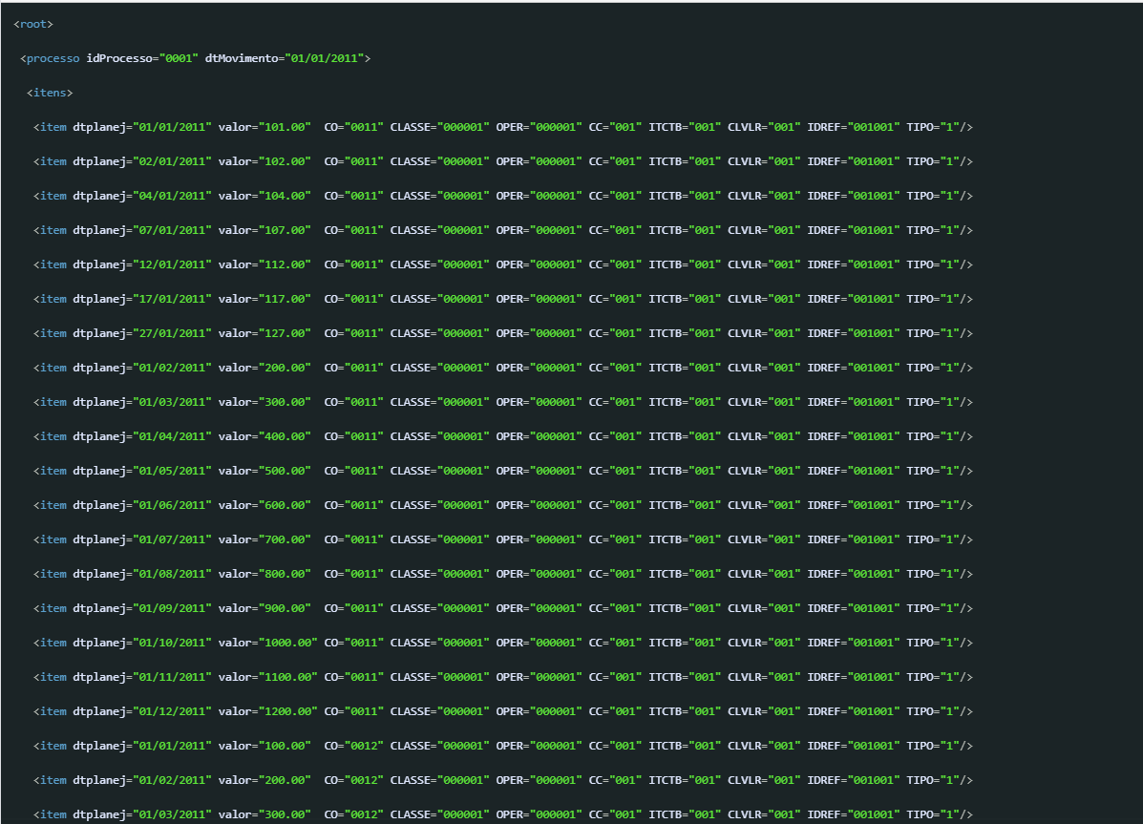Click TIPO value in the valor 900.00 row
The height and width of the screenshot is (824, 1143).
(x=950, y=608)
